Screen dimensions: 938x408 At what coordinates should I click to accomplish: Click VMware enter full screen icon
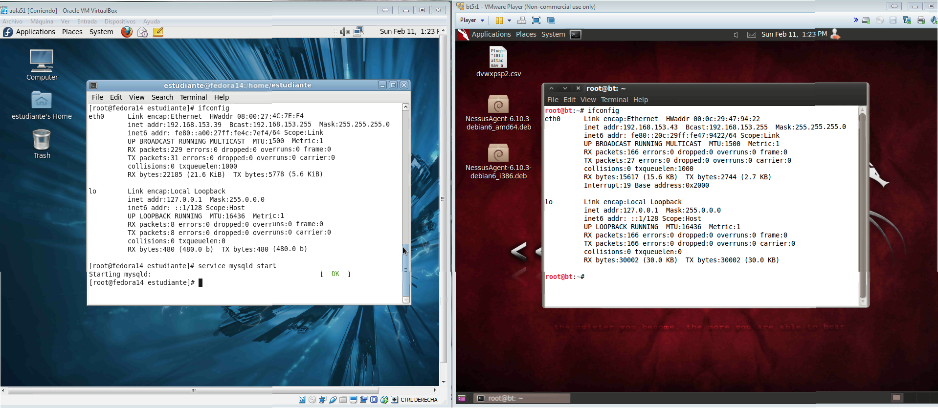[x=536, y=21]
